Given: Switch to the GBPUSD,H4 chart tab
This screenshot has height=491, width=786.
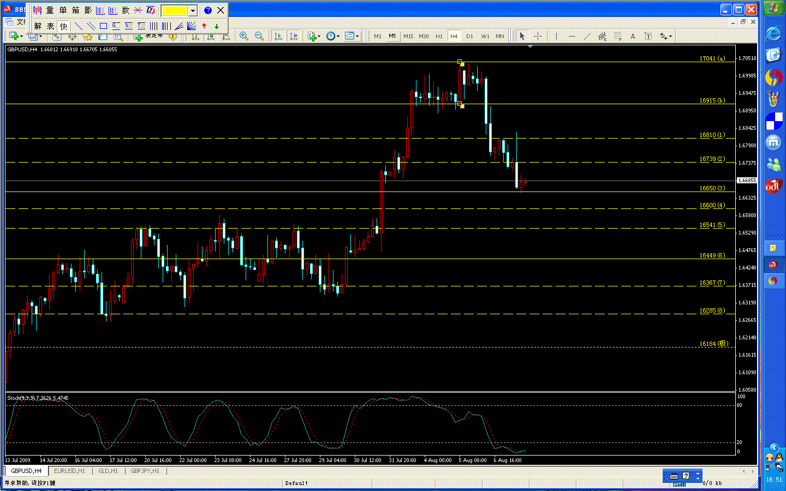Looking at the screenshot, I should pyautogui.click(x=26, y=471).
